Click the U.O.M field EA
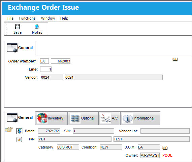 149,147
